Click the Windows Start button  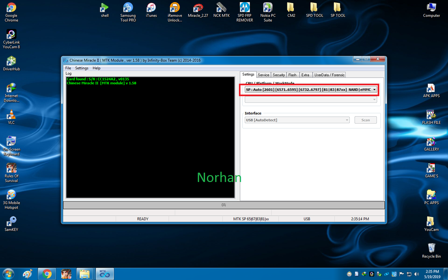[8, 274]
